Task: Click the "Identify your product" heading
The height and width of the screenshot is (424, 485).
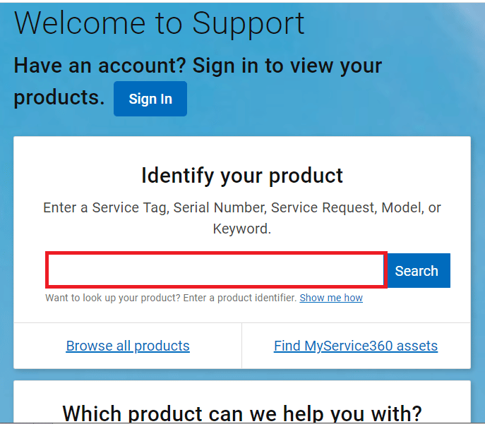Action: click(242, 175)
